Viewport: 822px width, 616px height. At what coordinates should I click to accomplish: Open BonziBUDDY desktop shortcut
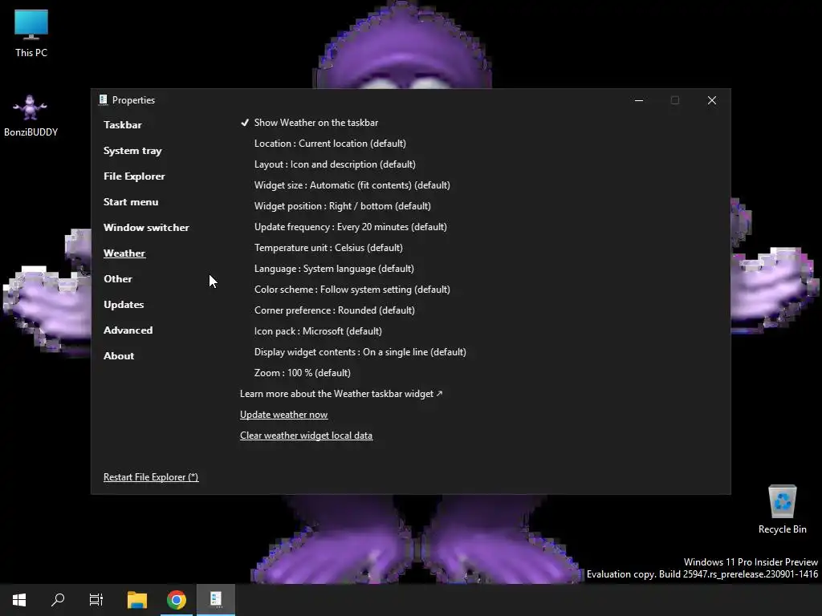click(x=31, y=115)
